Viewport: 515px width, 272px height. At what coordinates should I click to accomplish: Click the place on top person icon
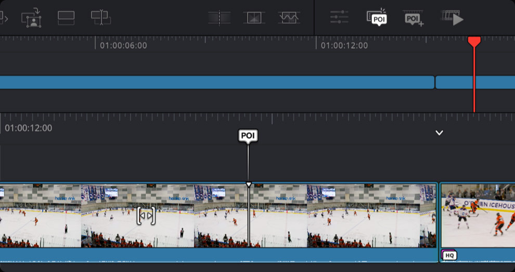click(32, 18)
